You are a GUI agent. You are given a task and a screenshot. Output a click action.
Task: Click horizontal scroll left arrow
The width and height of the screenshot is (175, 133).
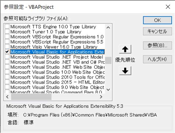pyautogui.click(x=7, y=97)
